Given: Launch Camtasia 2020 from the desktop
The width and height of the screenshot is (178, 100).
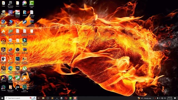Looking at the screenshot, I should (31, 4).
